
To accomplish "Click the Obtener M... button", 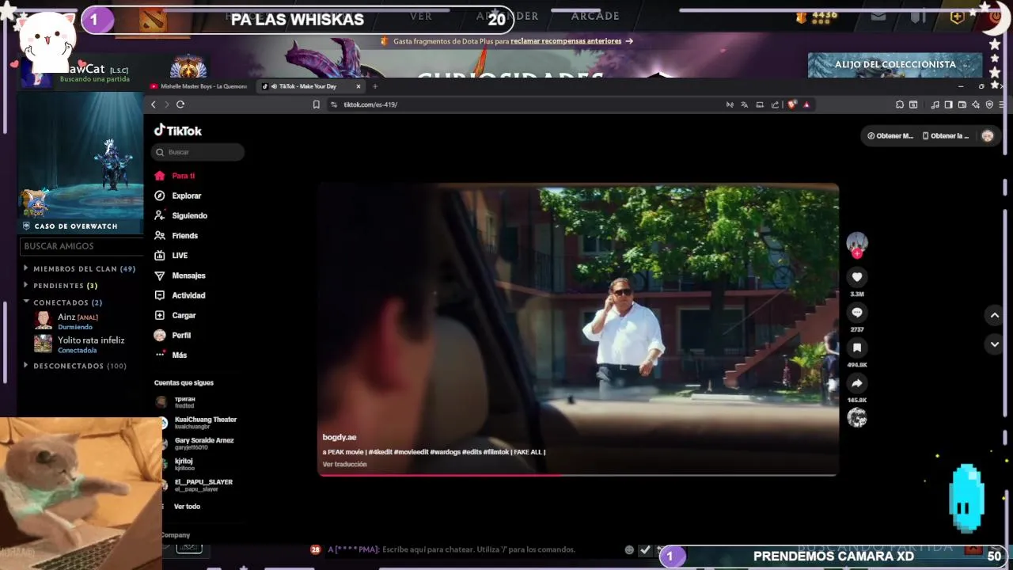I will click(x=890, y=135).
